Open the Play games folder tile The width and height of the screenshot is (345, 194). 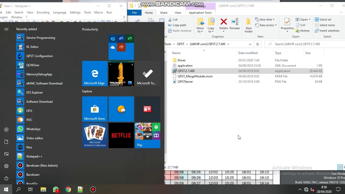tap(148, 136)
